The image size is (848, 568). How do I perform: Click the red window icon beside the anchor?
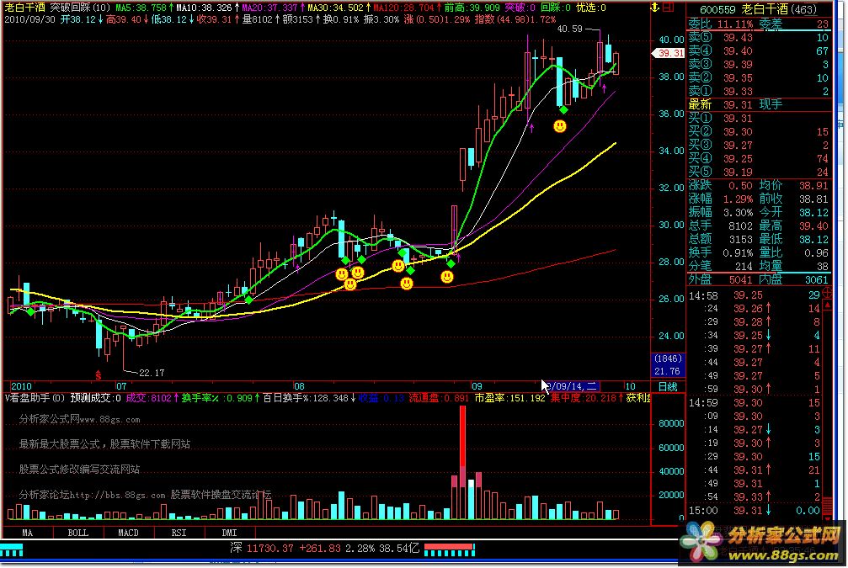(x=669, y=8)
